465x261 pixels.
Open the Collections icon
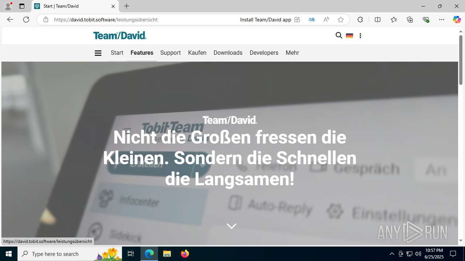pos(410,20)
